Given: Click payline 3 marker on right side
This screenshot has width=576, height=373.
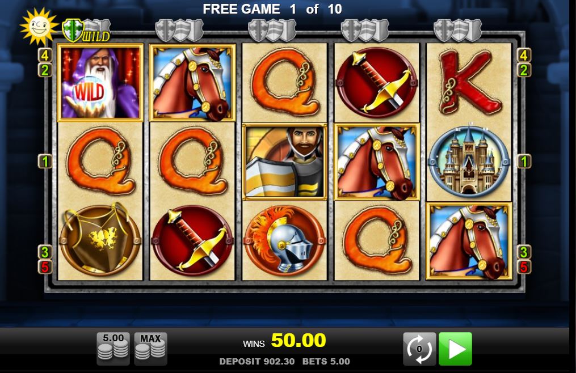Looking at the screenshot, I should tap(524, 252).
